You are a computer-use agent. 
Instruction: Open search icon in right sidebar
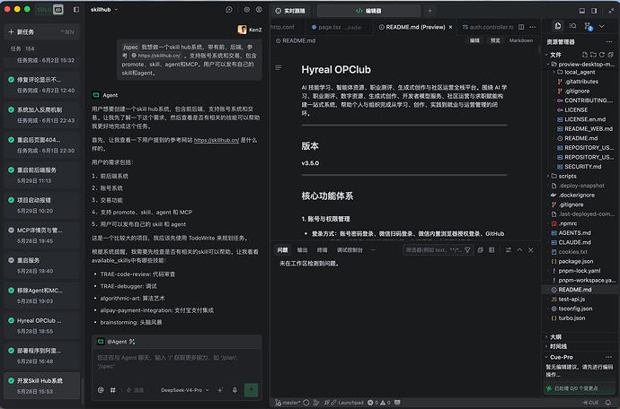click(572, 26)
